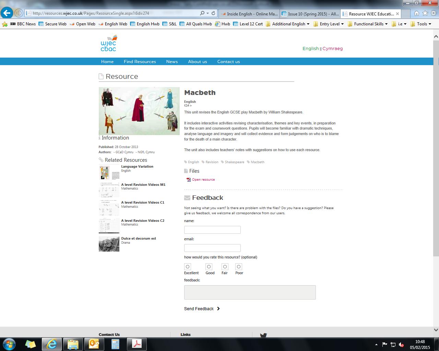
Task: Close the Resource WJEC Educati... tab
Action: coord(398,14)
